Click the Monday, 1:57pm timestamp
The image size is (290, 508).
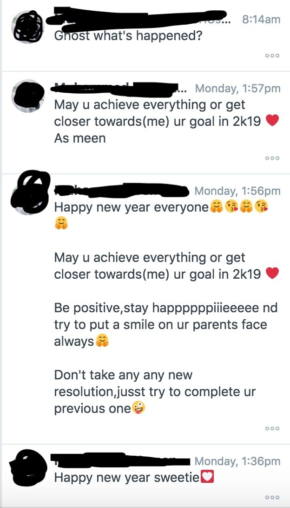click(237, 88)
